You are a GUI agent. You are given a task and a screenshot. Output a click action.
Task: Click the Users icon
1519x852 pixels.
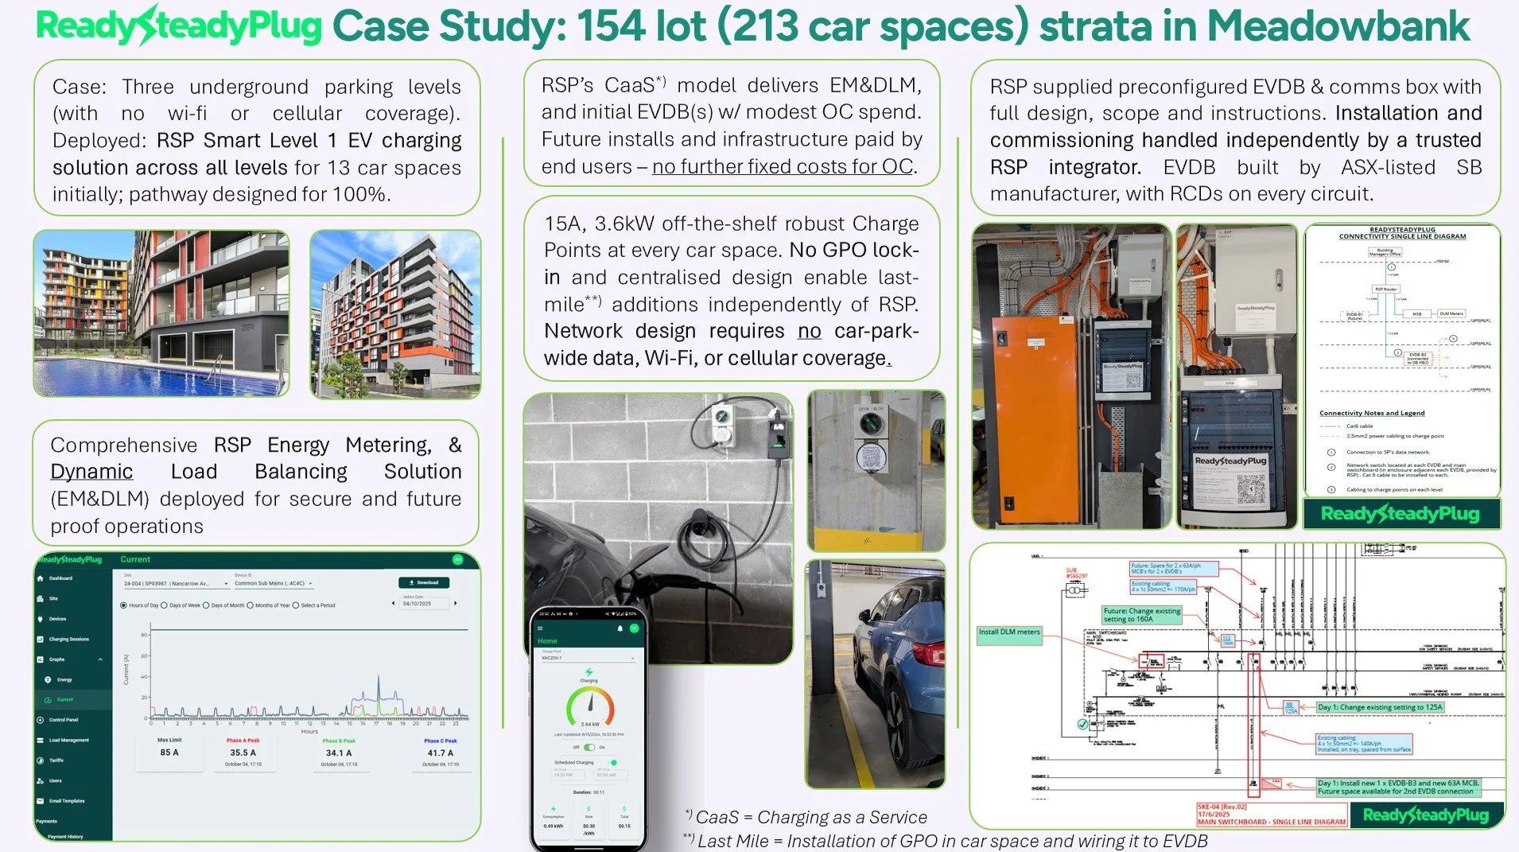click(41, 780)
